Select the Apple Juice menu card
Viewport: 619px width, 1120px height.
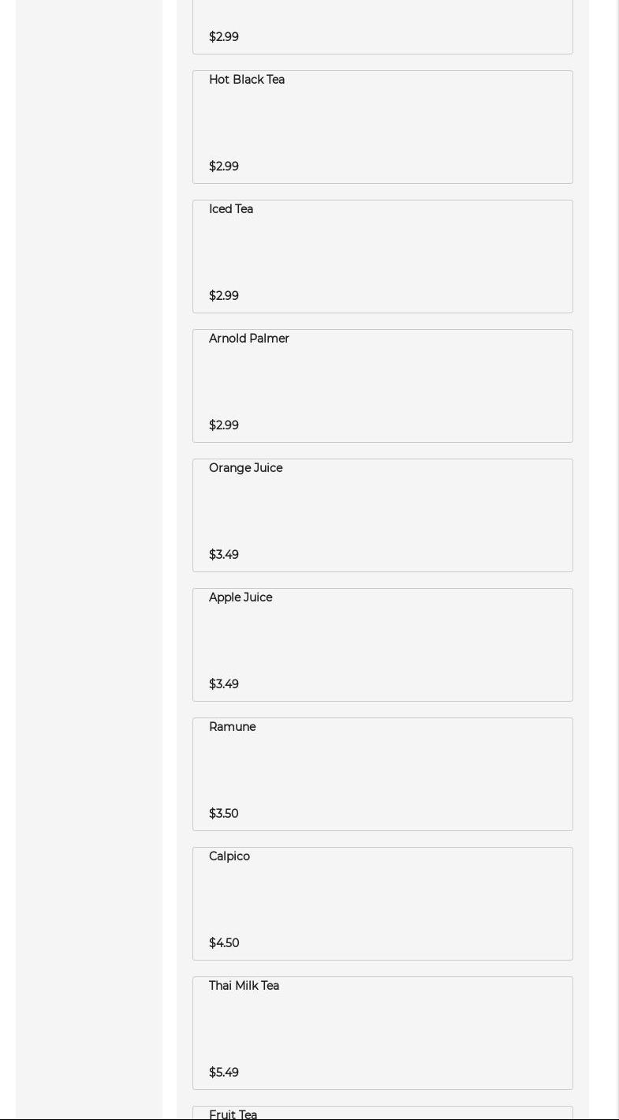[382, 645]
